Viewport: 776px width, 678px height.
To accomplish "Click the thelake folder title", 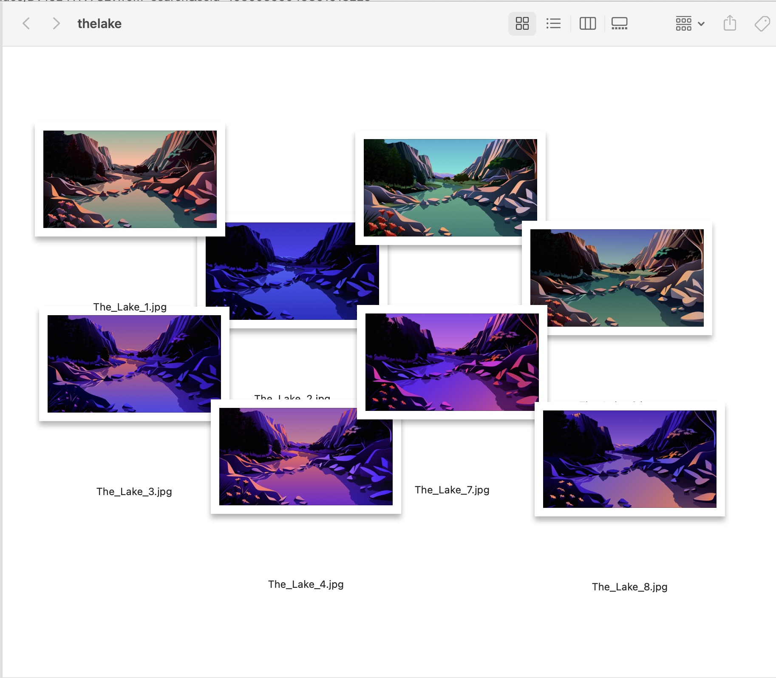I will (x=99, y=24).
